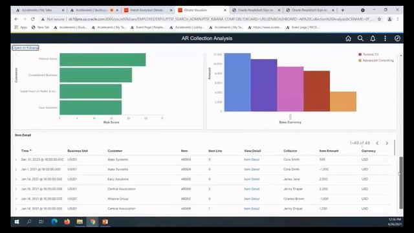Open Item Detail link for Charles Brown row

click(x=252, y=199)
